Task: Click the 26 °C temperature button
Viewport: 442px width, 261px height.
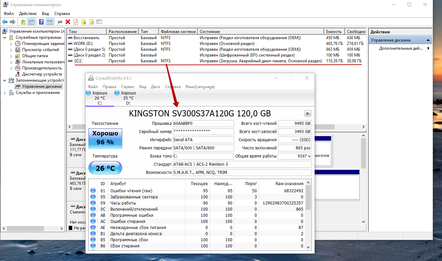Action: coord(105,168)
